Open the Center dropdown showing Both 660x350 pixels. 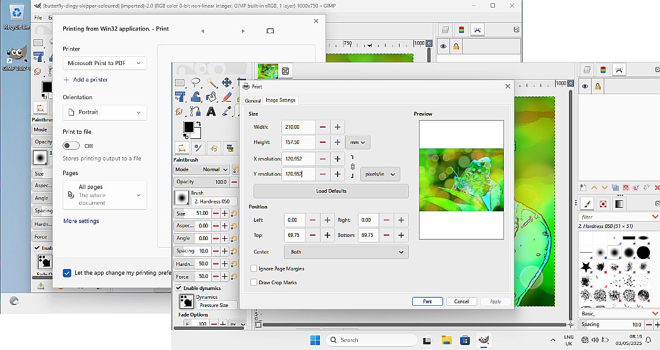346,251
